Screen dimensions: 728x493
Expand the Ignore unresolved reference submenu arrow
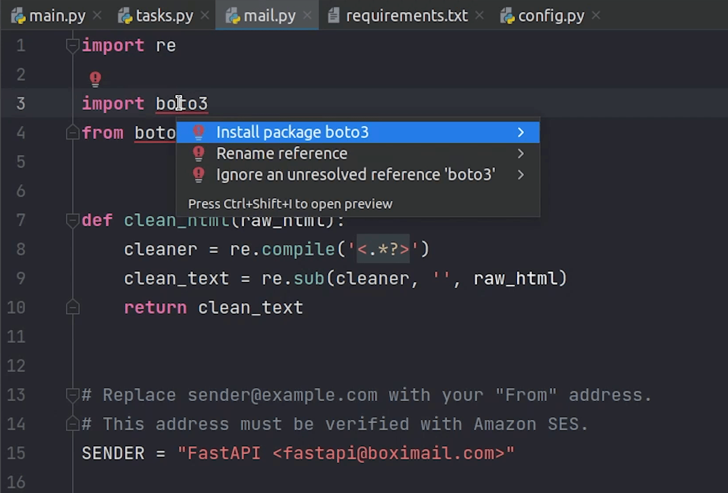pos(521,175)
